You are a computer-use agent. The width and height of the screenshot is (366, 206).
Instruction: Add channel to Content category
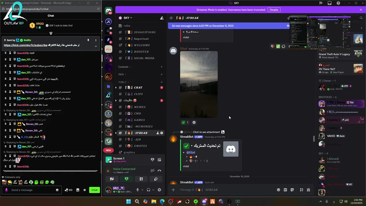tap(162, 67)
